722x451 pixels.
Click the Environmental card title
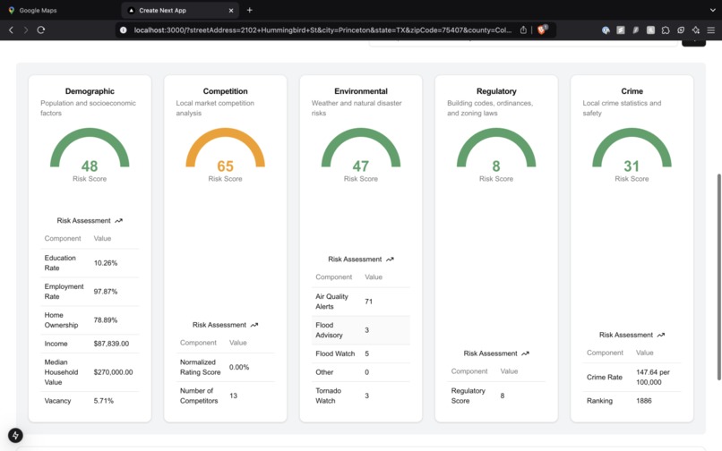coord(360,91)
